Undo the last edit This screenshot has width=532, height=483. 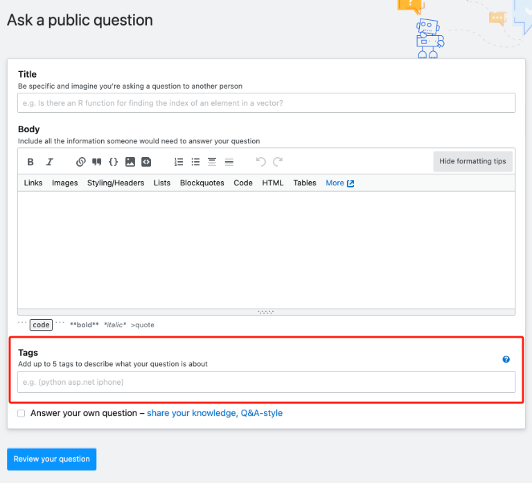click(x=261, y=162)
